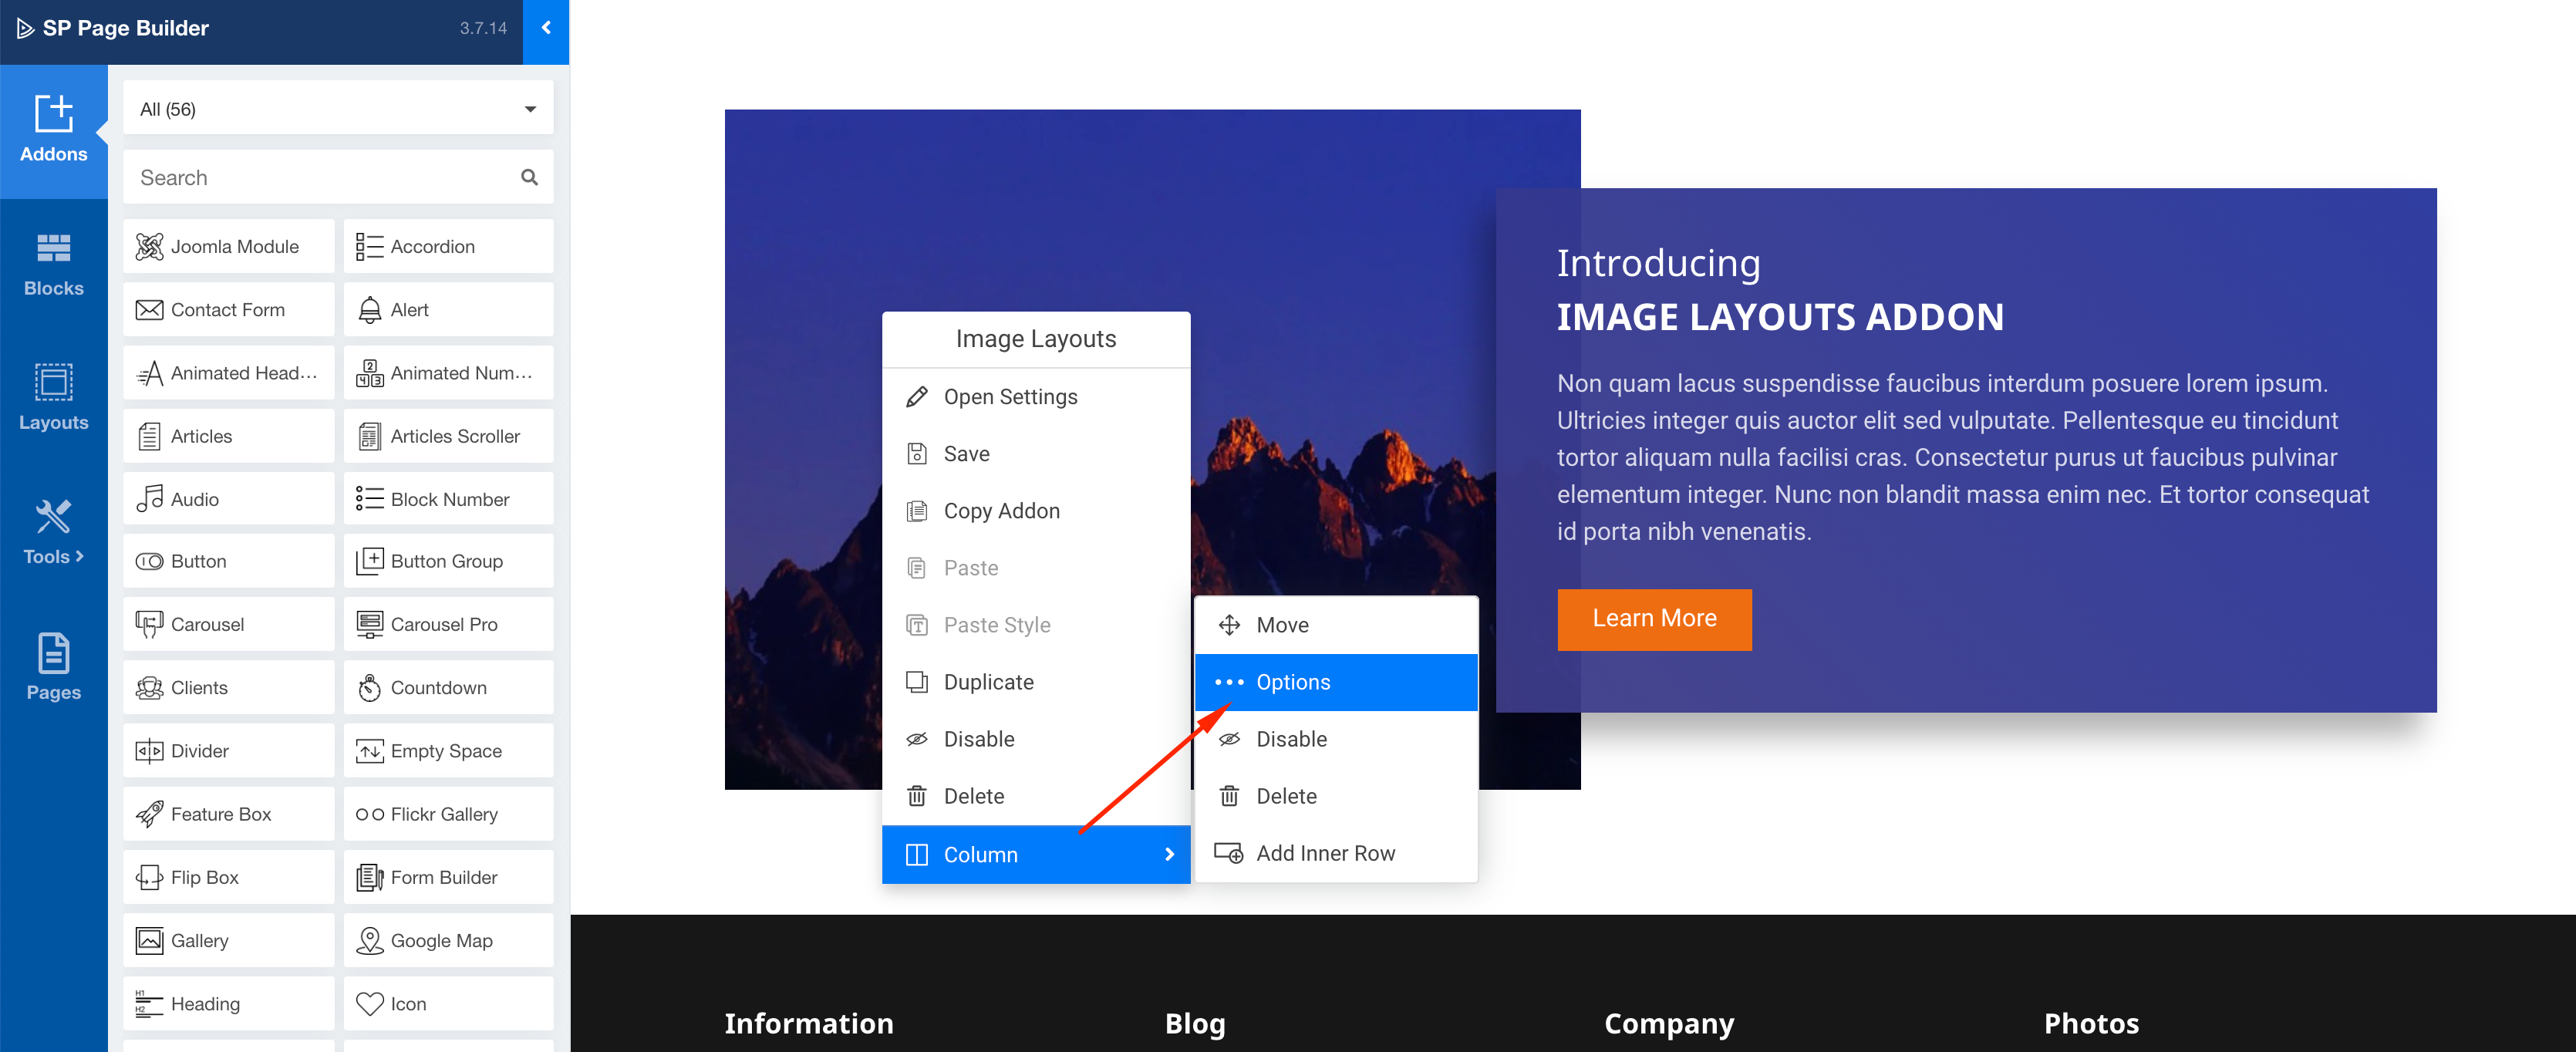Click Duplicate in the context menu
Screen dimensions: 2576x1052
pos(987,682)
